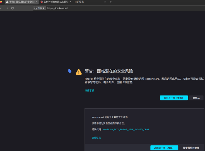Viewport: 205px width, 151px height.
Task: Click the address bar showing https://icestone.art
Action: click(x=112, y=8)
